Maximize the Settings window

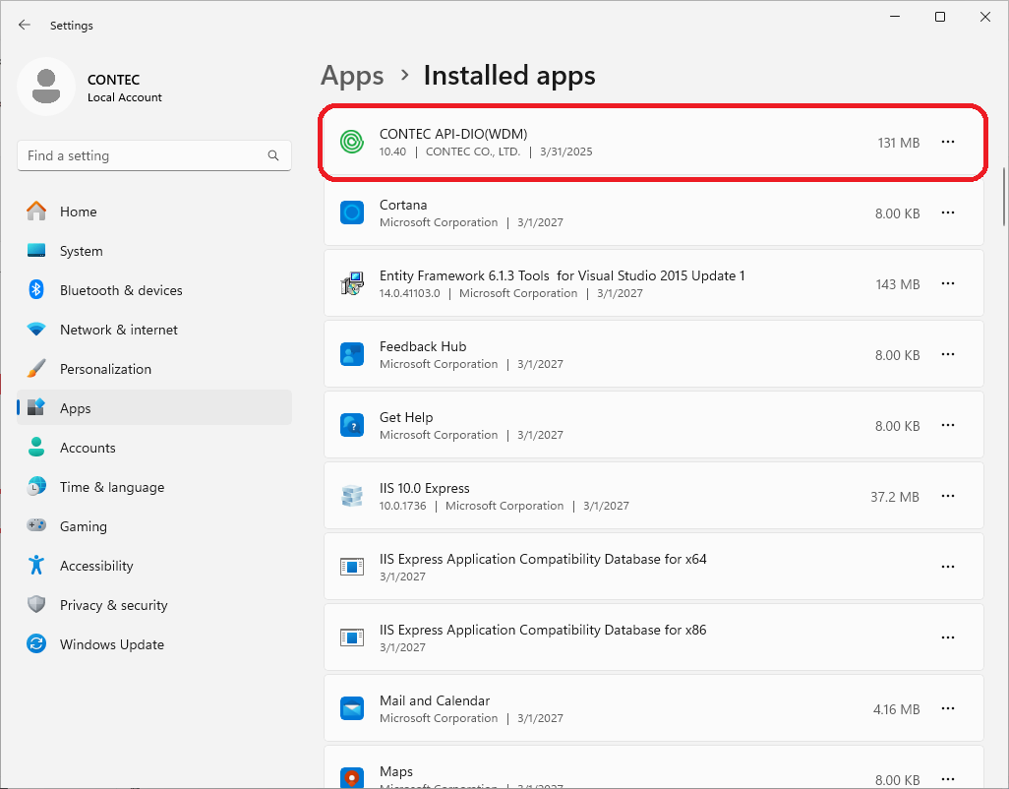click(x=940, y=17)
